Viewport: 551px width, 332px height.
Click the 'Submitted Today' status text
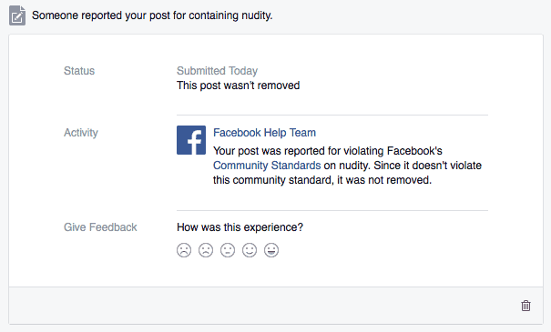[217, 71]
